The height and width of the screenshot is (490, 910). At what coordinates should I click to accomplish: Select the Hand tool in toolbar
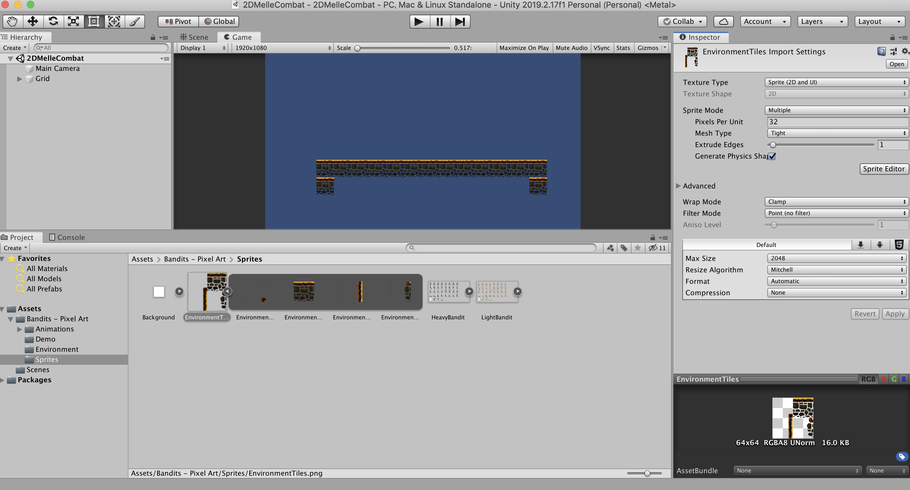pos(12,22)
